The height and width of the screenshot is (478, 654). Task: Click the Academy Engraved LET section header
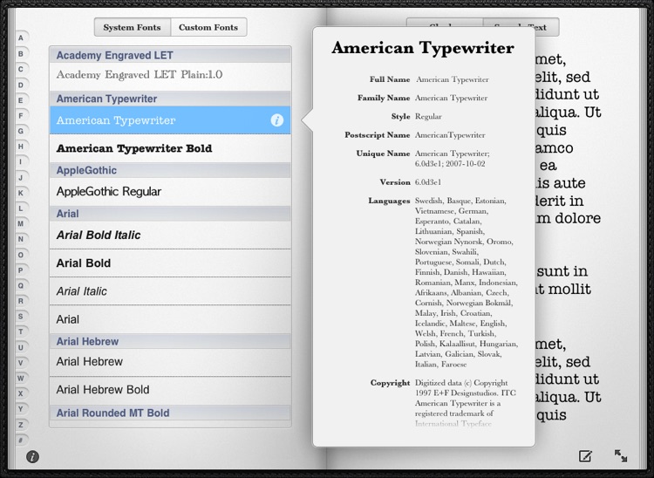point(170,55)
